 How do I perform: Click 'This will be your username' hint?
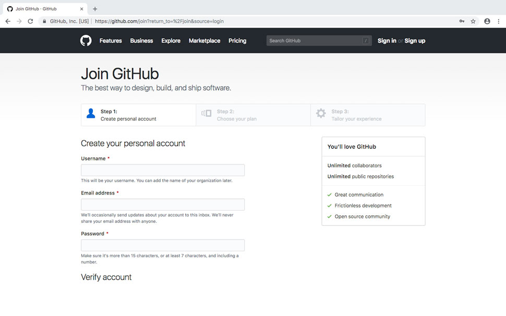pos(156,180)
